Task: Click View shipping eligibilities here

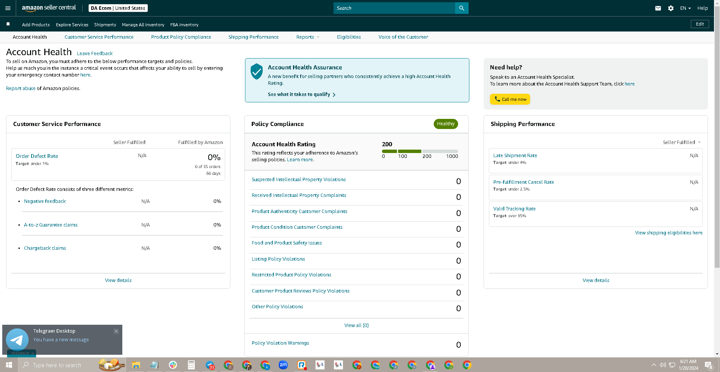Action: point(669,232)
